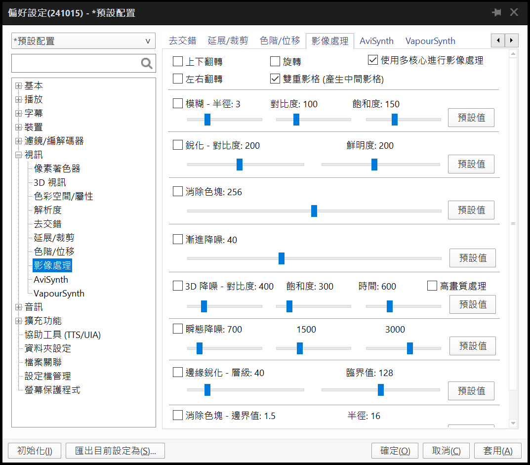Switch to the AviSynth tab
Viewport: 530px width, 465px height.
tap(376, 41)
